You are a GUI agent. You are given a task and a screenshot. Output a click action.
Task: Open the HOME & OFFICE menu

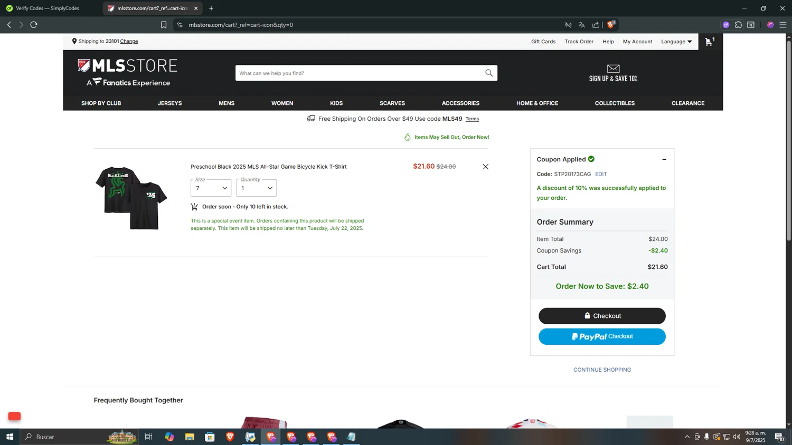point(537,103)
